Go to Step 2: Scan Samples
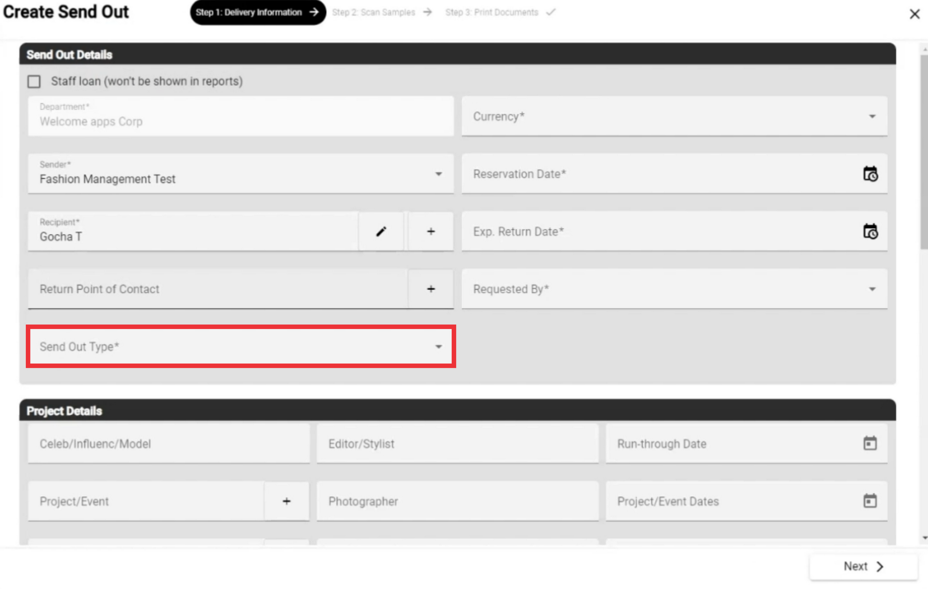The width and height of the screenshot is (928, 589). tap(382, 13)
